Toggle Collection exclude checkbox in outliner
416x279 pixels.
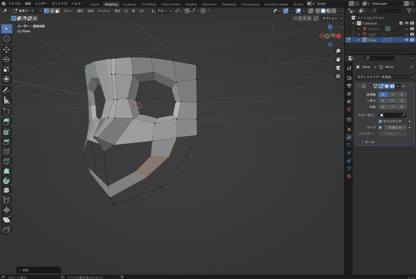pos(401,23)
